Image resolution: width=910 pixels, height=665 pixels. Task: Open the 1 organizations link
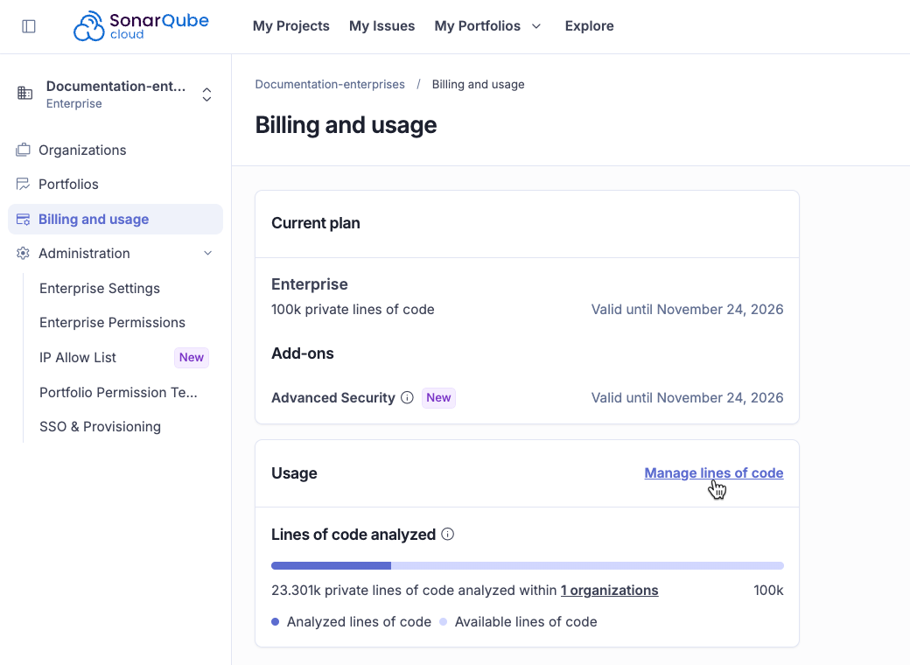(x=609, y=590)
